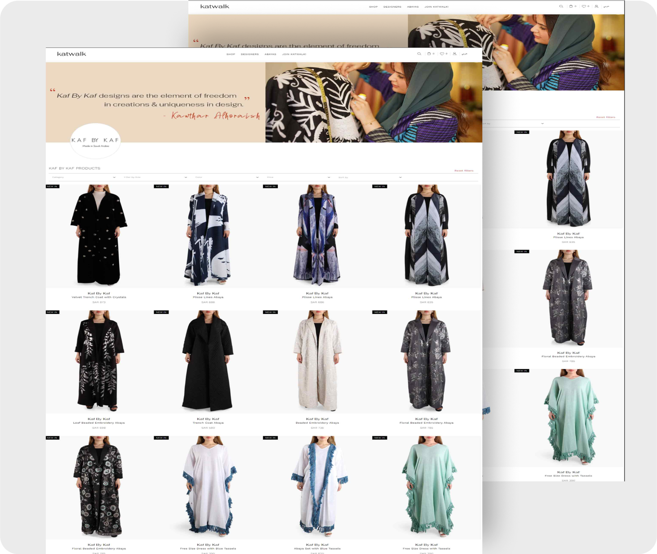Expand the Category filter dropdown
The height and width of the screenshot is (554, 657).
[83, 177]
